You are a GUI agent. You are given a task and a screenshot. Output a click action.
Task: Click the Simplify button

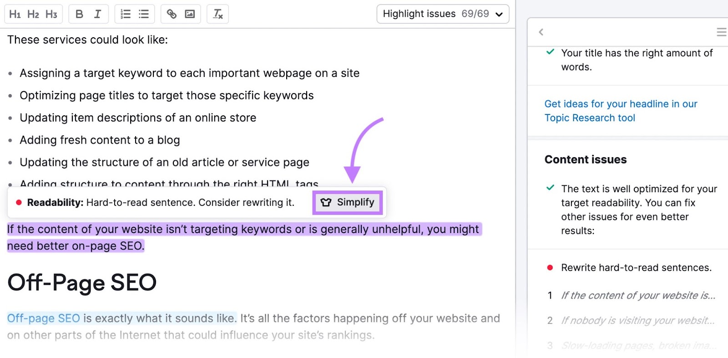pos(348,202)
